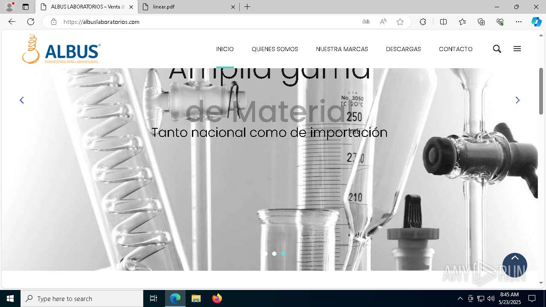Open the website hamburger menu
This screenshot has width=546, height=307.
coord(517,49)
